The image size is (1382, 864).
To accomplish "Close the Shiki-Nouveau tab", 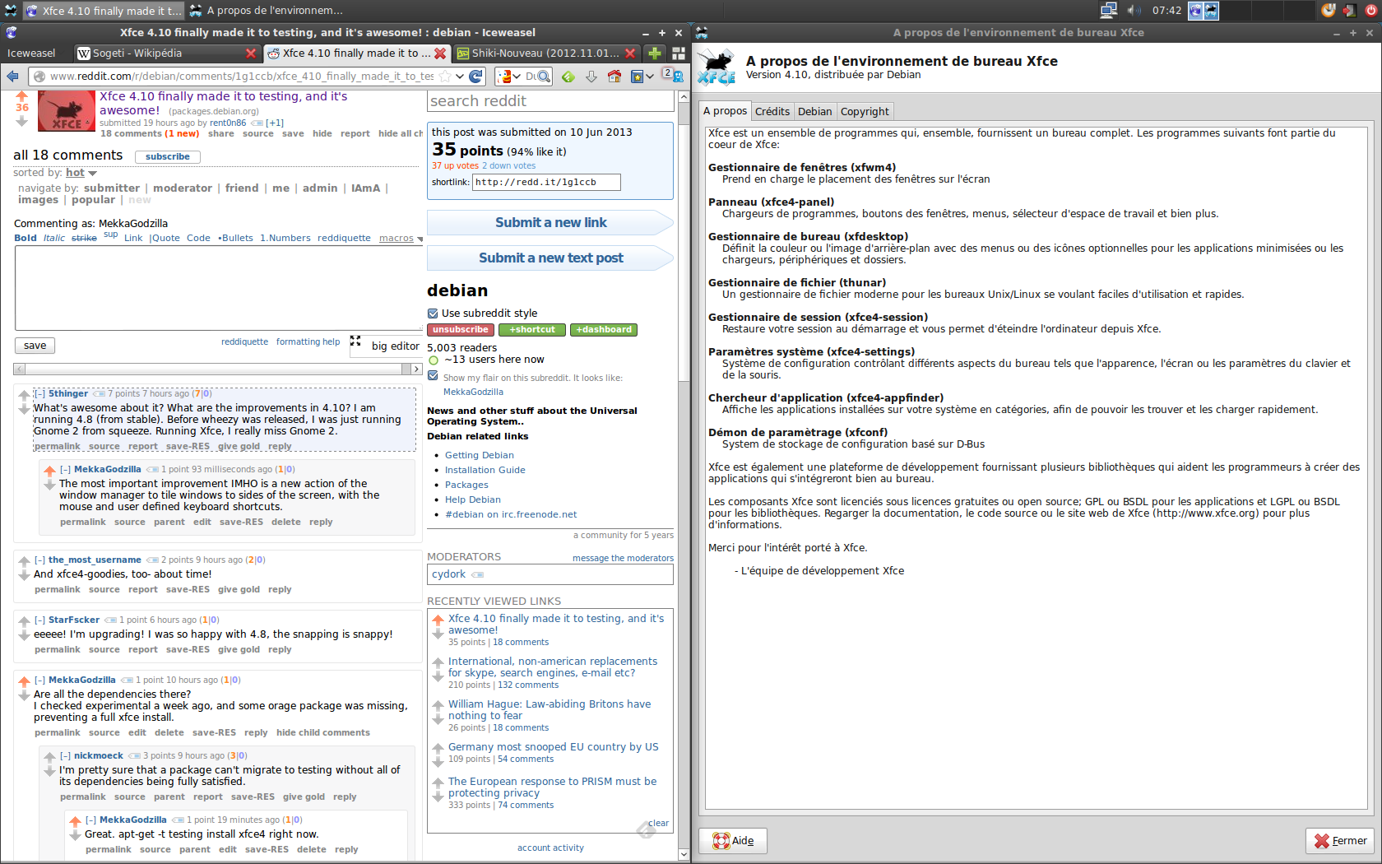I will pyautogui.click(x=630, y=53).
